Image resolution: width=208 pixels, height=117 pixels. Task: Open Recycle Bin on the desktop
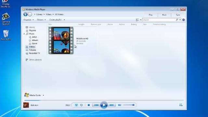coord(6,35)
